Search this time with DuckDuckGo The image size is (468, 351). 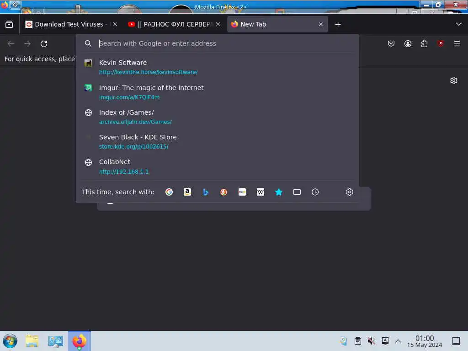click(223, 192)
